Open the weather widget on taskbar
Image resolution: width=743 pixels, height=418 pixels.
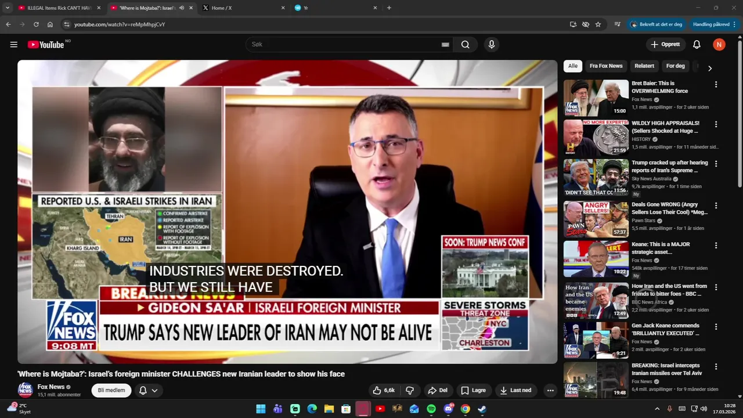[19, 409]
